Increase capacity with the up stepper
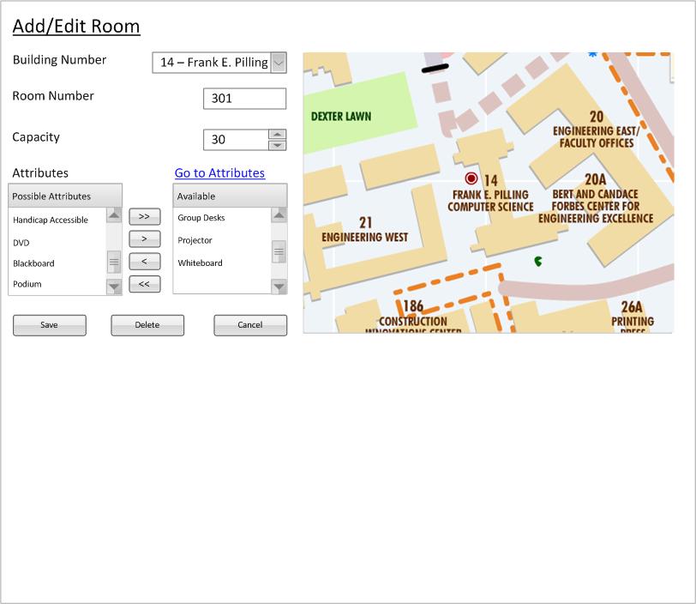The width and height of the screenshot is (696, 604). 278,134
